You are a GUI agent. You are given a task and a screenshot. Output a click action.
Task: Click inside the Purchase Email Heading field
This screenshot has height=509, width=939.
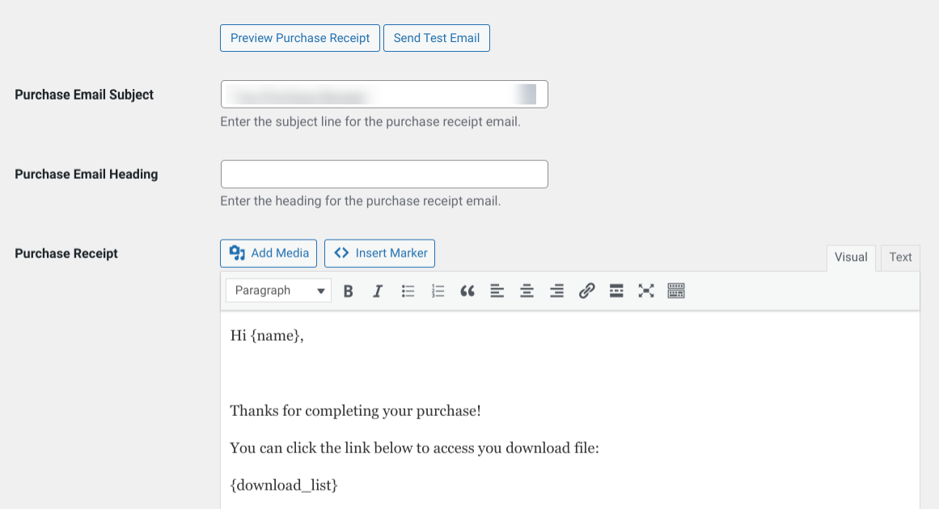click(384, 173)
